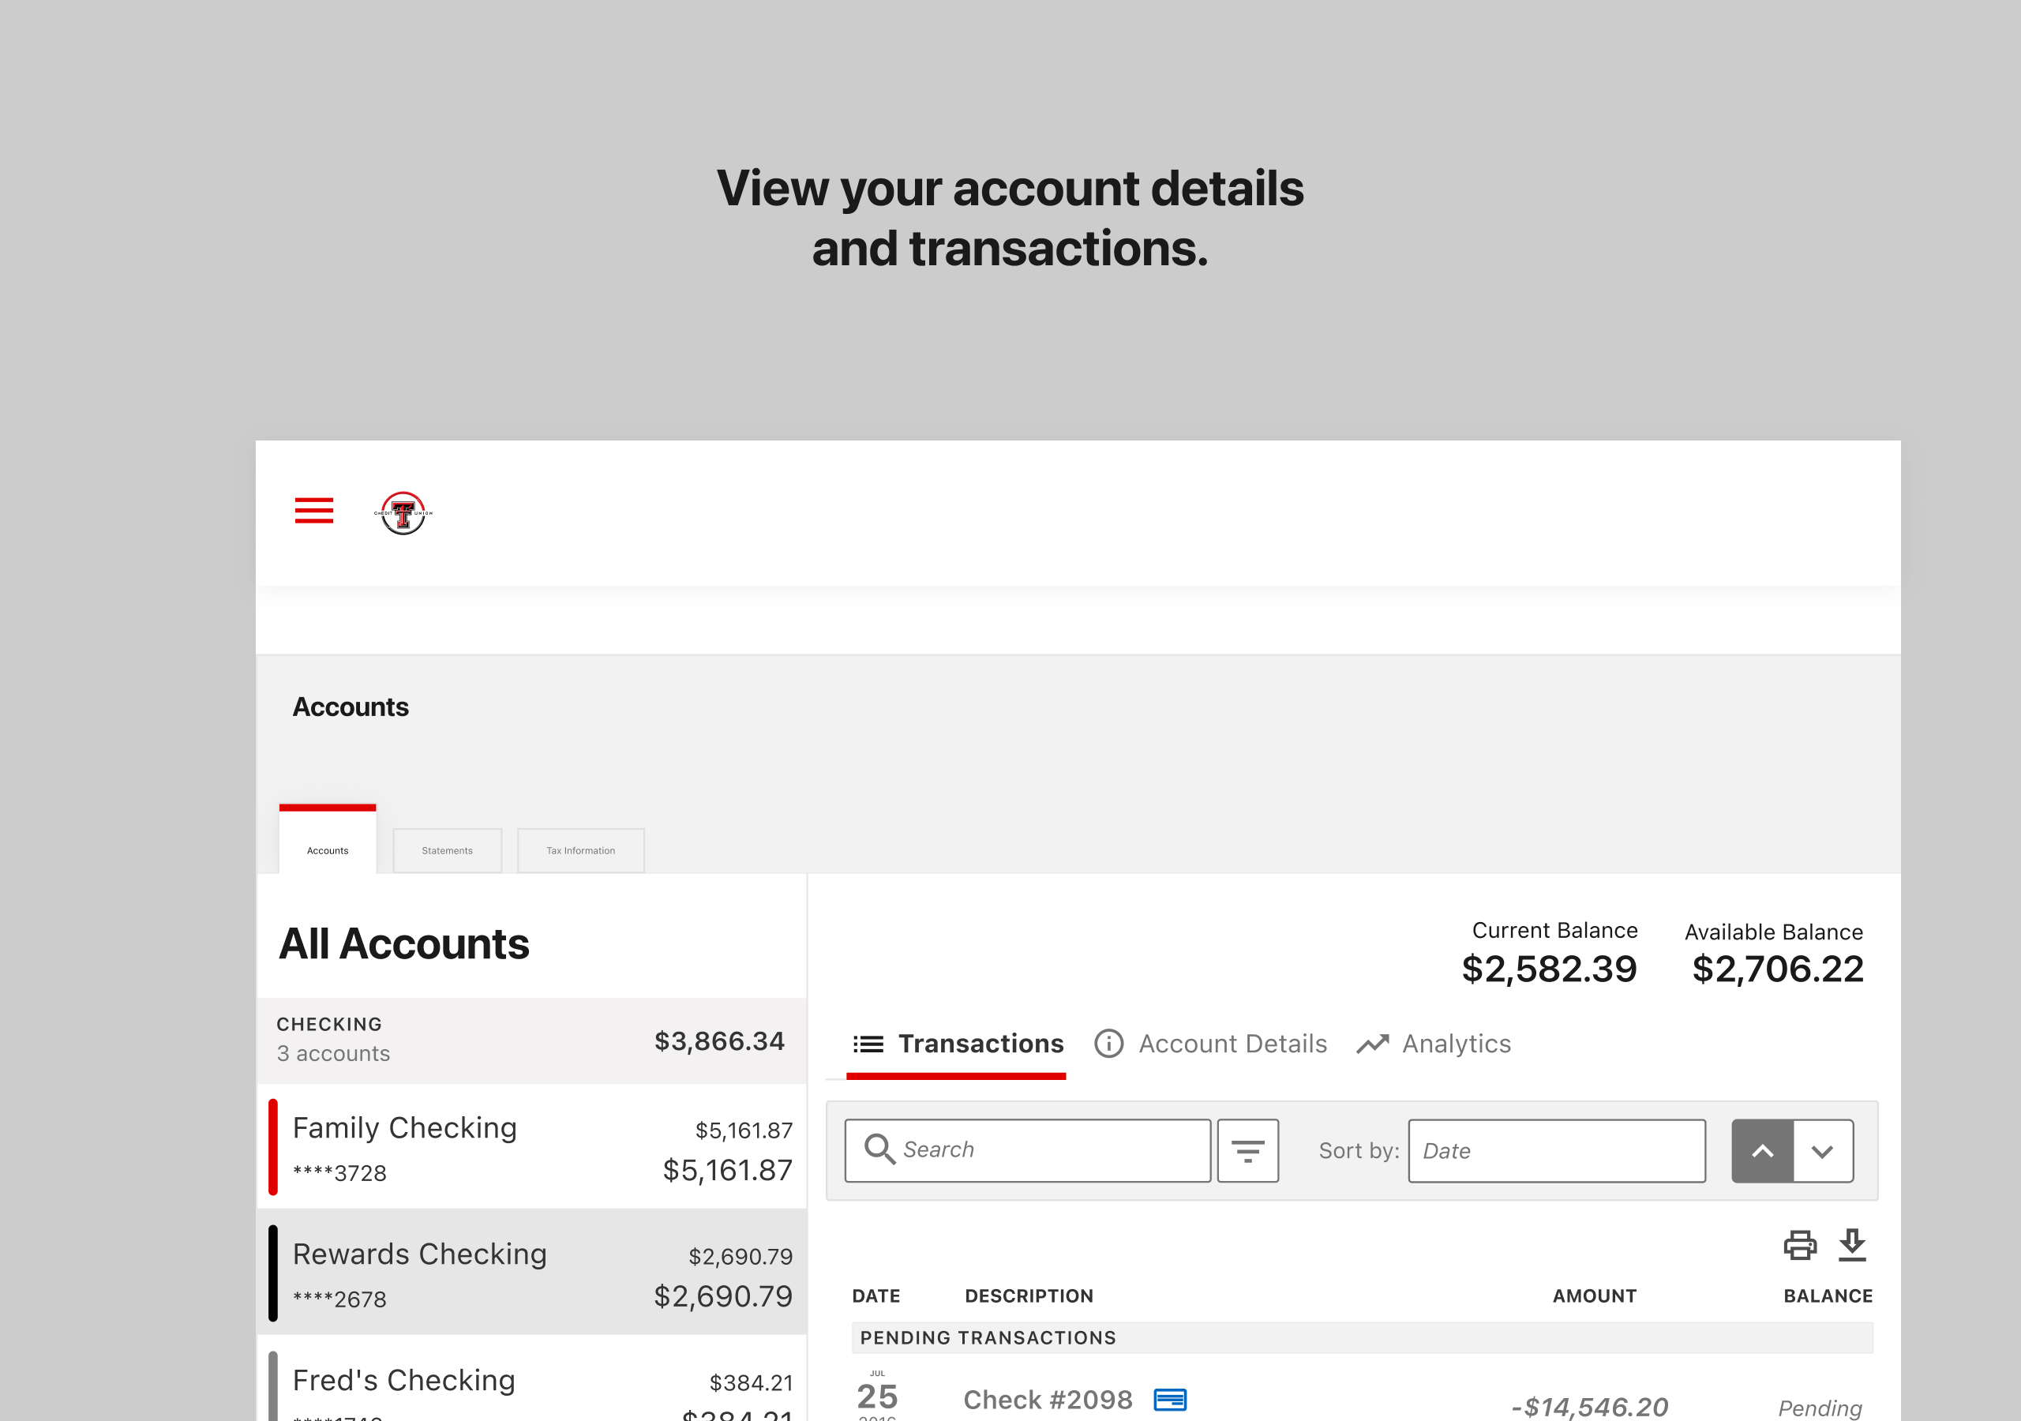The height and width of the screenshot is (1421, 2021).
Task: Open the Account Details tab
Action: [1210, 1044]
